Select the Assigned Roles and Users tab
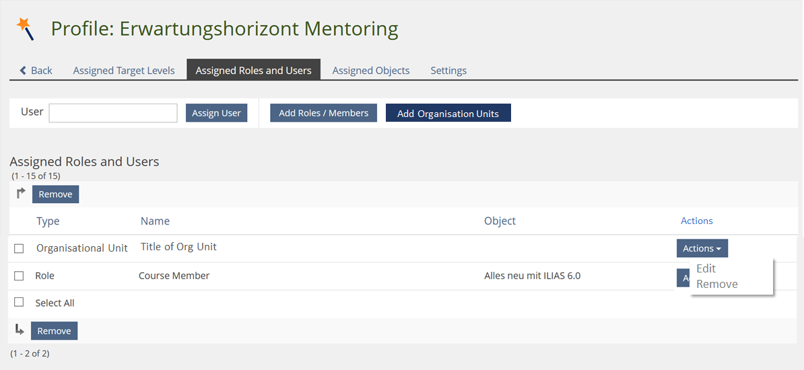The height and width of the screenshot is (370, 804). click(x=253, y=71)
